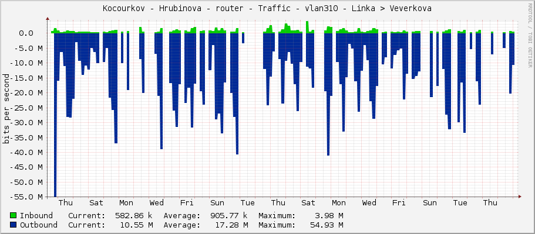Click the 'RRDTOOL / TOBI OETIKER' vertical text
Viewport: 535px width, 234px height.
pos(530,35)
